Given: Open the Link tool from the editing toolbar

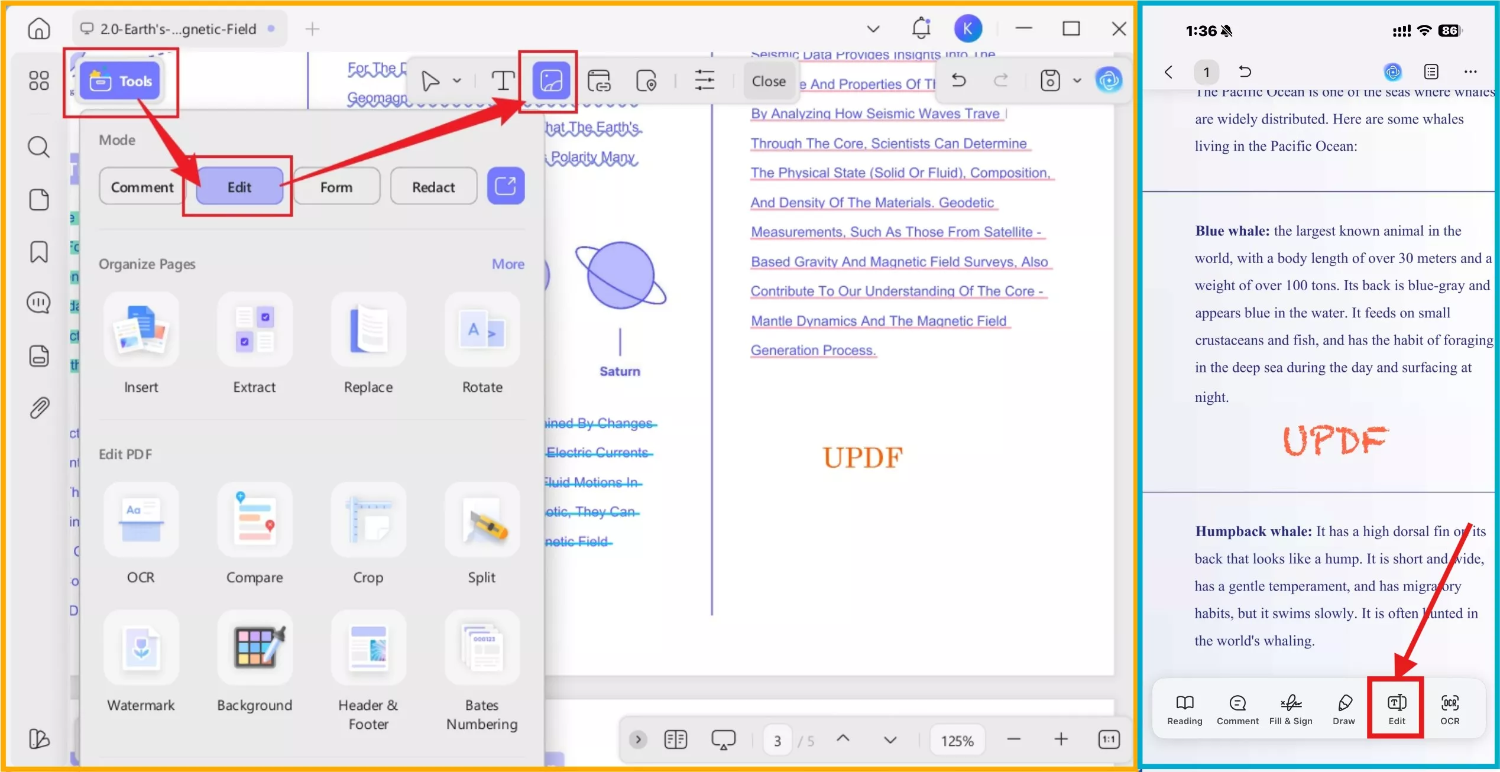Looking at the screenshot, I should pos(601,80).
